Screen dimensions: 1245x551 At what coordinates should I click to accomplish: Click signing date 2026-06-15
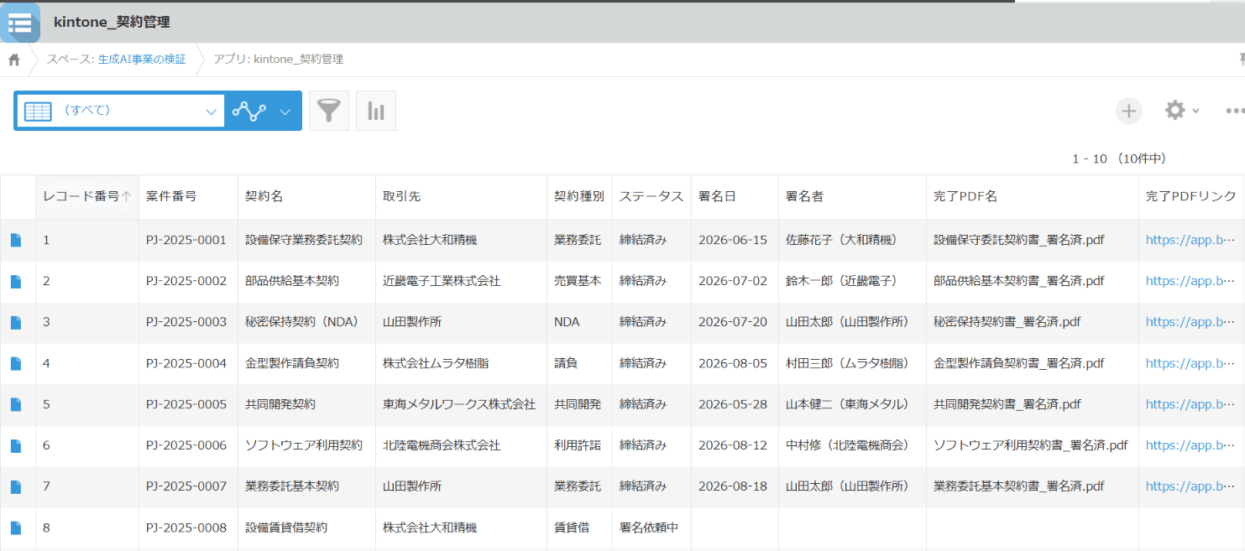click(x=733, y=240)
